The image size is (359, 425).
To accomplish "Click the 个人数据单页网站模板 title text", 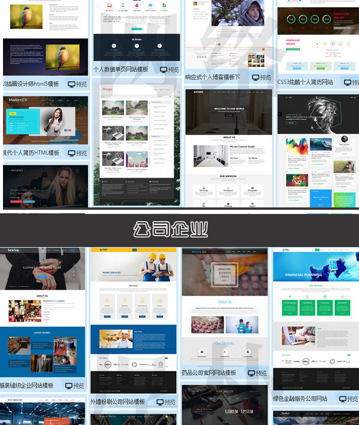I will pyautogui.click(x=120, y=70).
